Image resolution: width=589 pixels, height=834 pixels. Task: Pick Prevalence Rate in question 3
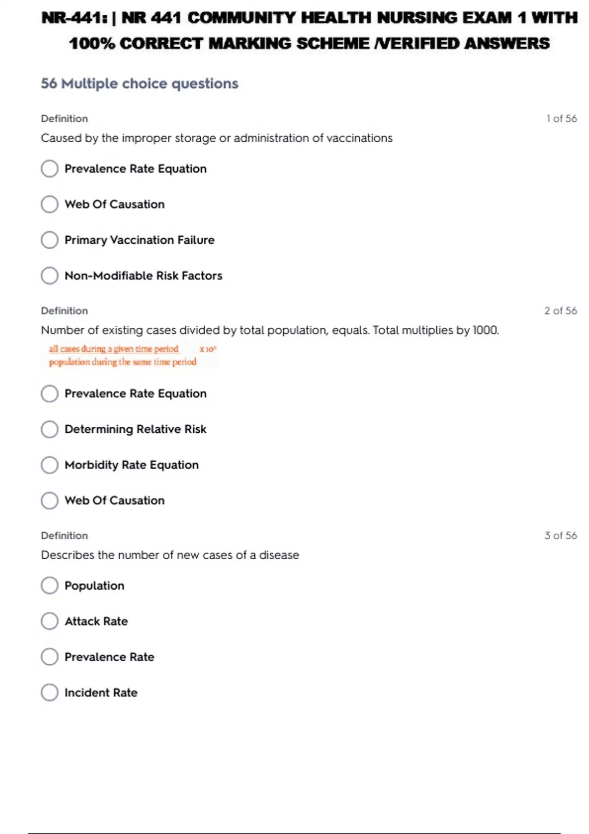[x=50, y=657]
